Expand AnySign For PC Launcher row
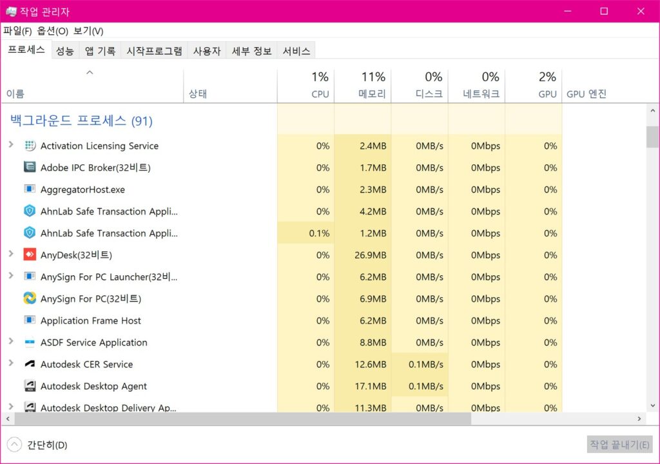Screen dimensions: 660x464 [x=11, y=276]
